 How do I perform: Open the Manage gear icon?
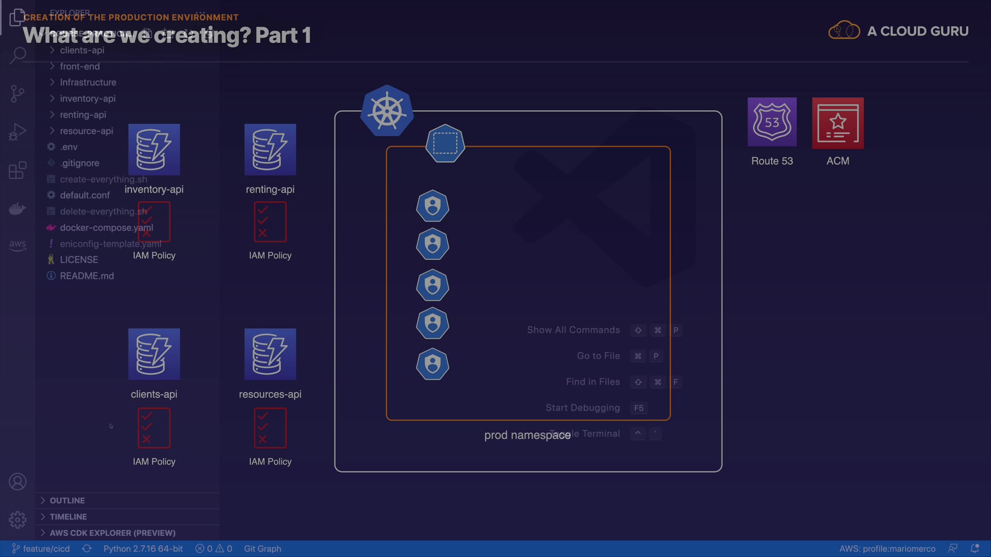18,520
